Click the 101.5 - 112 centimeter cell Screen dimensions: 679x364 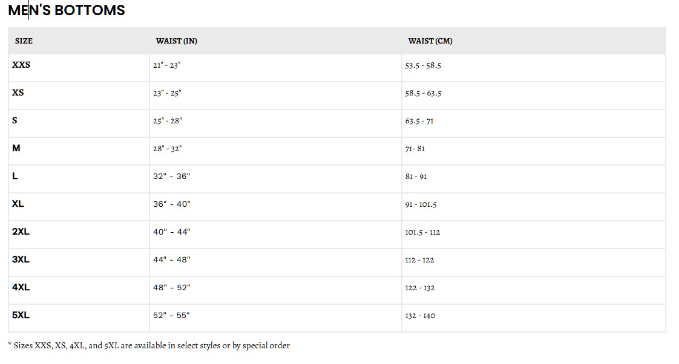point(422,232)
